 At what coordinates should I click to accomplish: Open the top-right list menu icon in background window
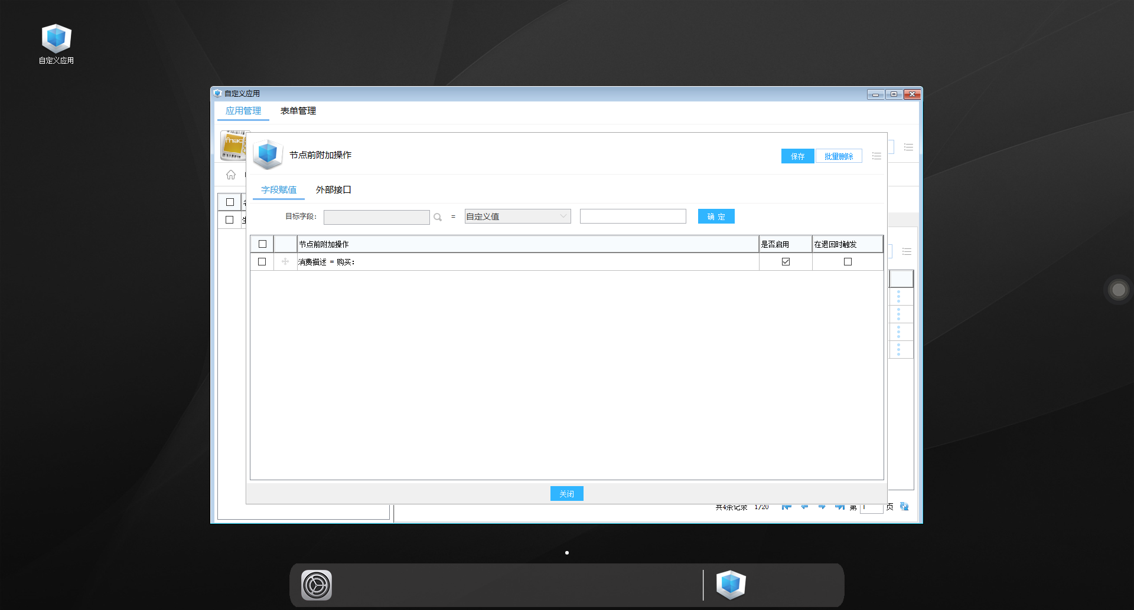908,147
